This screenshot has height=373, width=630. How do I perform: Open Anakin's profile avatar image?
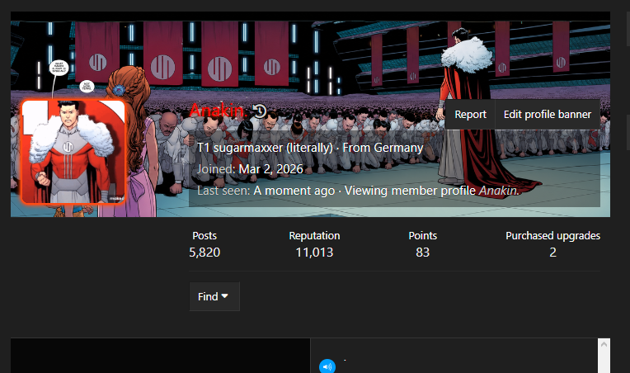[x=73, y=152]
